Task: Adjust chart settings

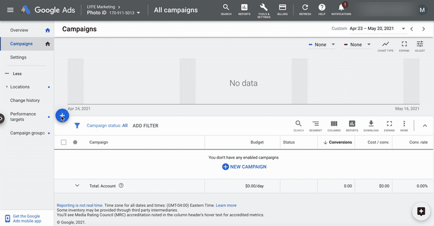Action: (x=420, y=46)
